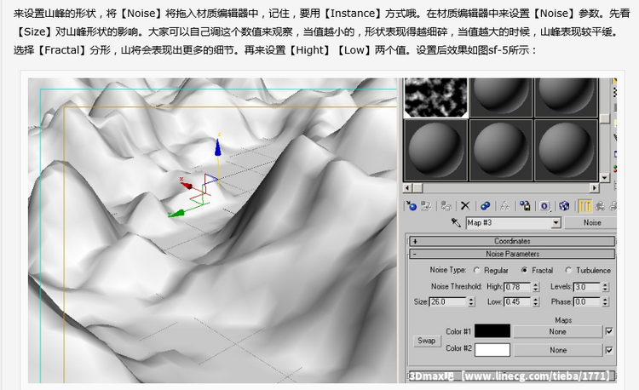Select the Fractal noise type

(x=524, y=270)
